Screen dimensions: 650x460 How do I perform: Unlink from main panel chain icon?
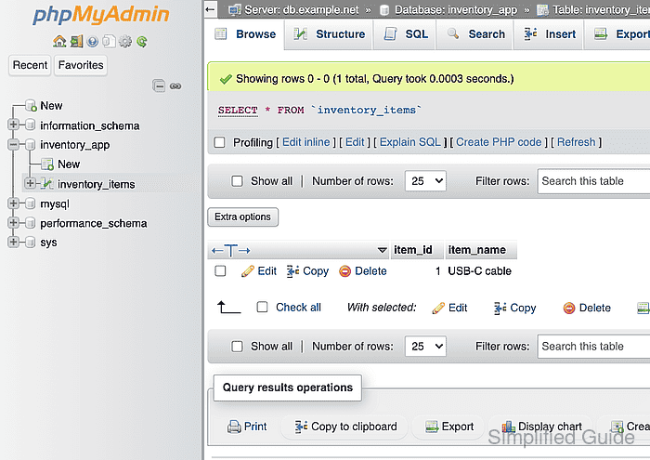(x=175, y=85)
